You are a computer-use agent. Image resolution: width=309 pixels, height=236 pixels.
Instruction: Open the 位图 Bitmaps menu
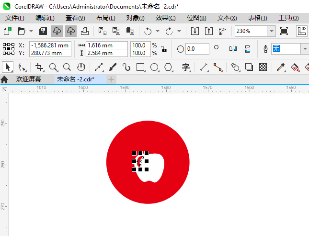pyautogui.click(x=196, y=18)
